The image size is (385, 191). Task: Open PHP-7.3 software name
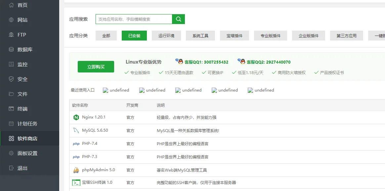coord(90,157)
